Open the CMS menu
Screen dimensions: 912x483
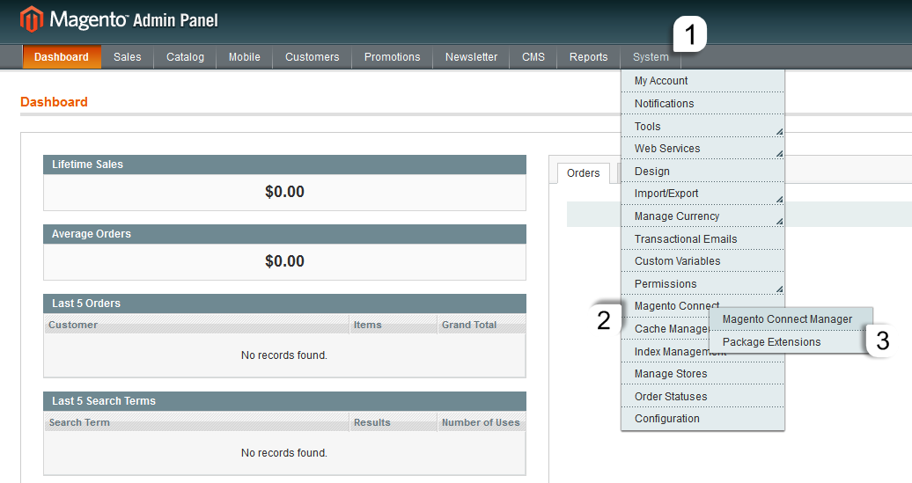533,57
